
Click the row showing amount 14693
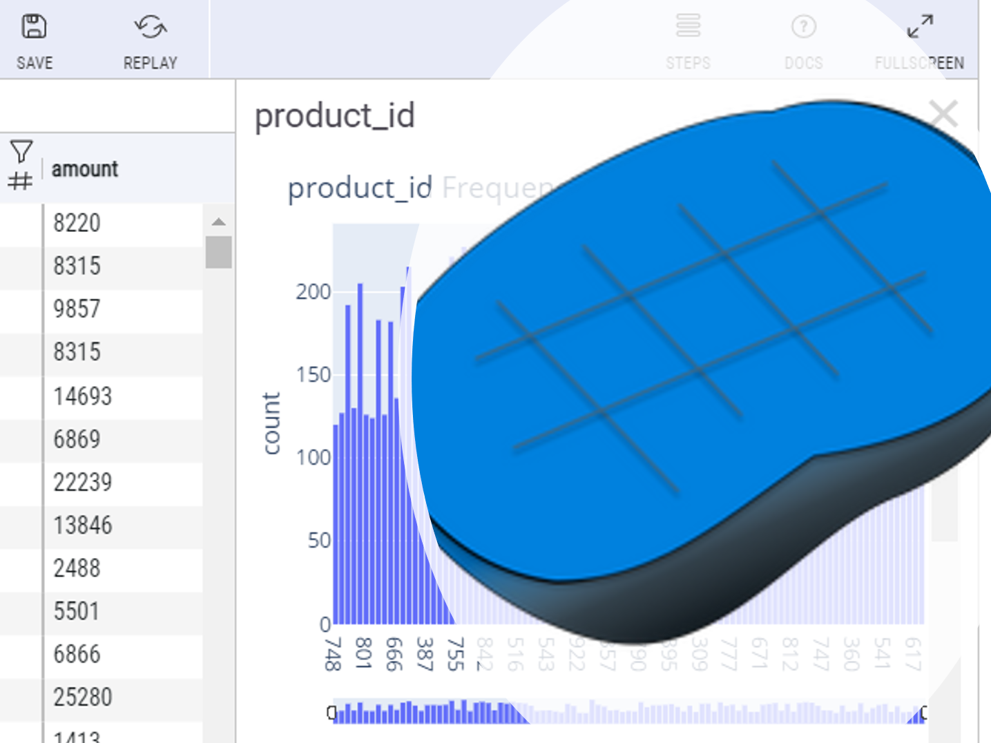[x=82, y=396]
